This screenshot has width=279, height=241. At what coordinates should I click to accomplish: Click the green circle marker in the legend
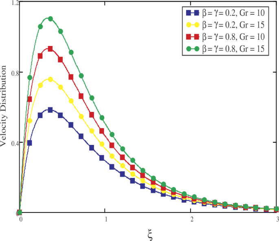193,49
